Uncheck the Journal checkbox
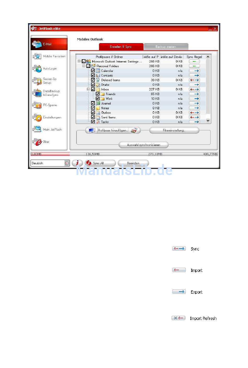Image resolution: width=248 pixels, height=368 pixels. pyautogui.click(x=93, y=103)
